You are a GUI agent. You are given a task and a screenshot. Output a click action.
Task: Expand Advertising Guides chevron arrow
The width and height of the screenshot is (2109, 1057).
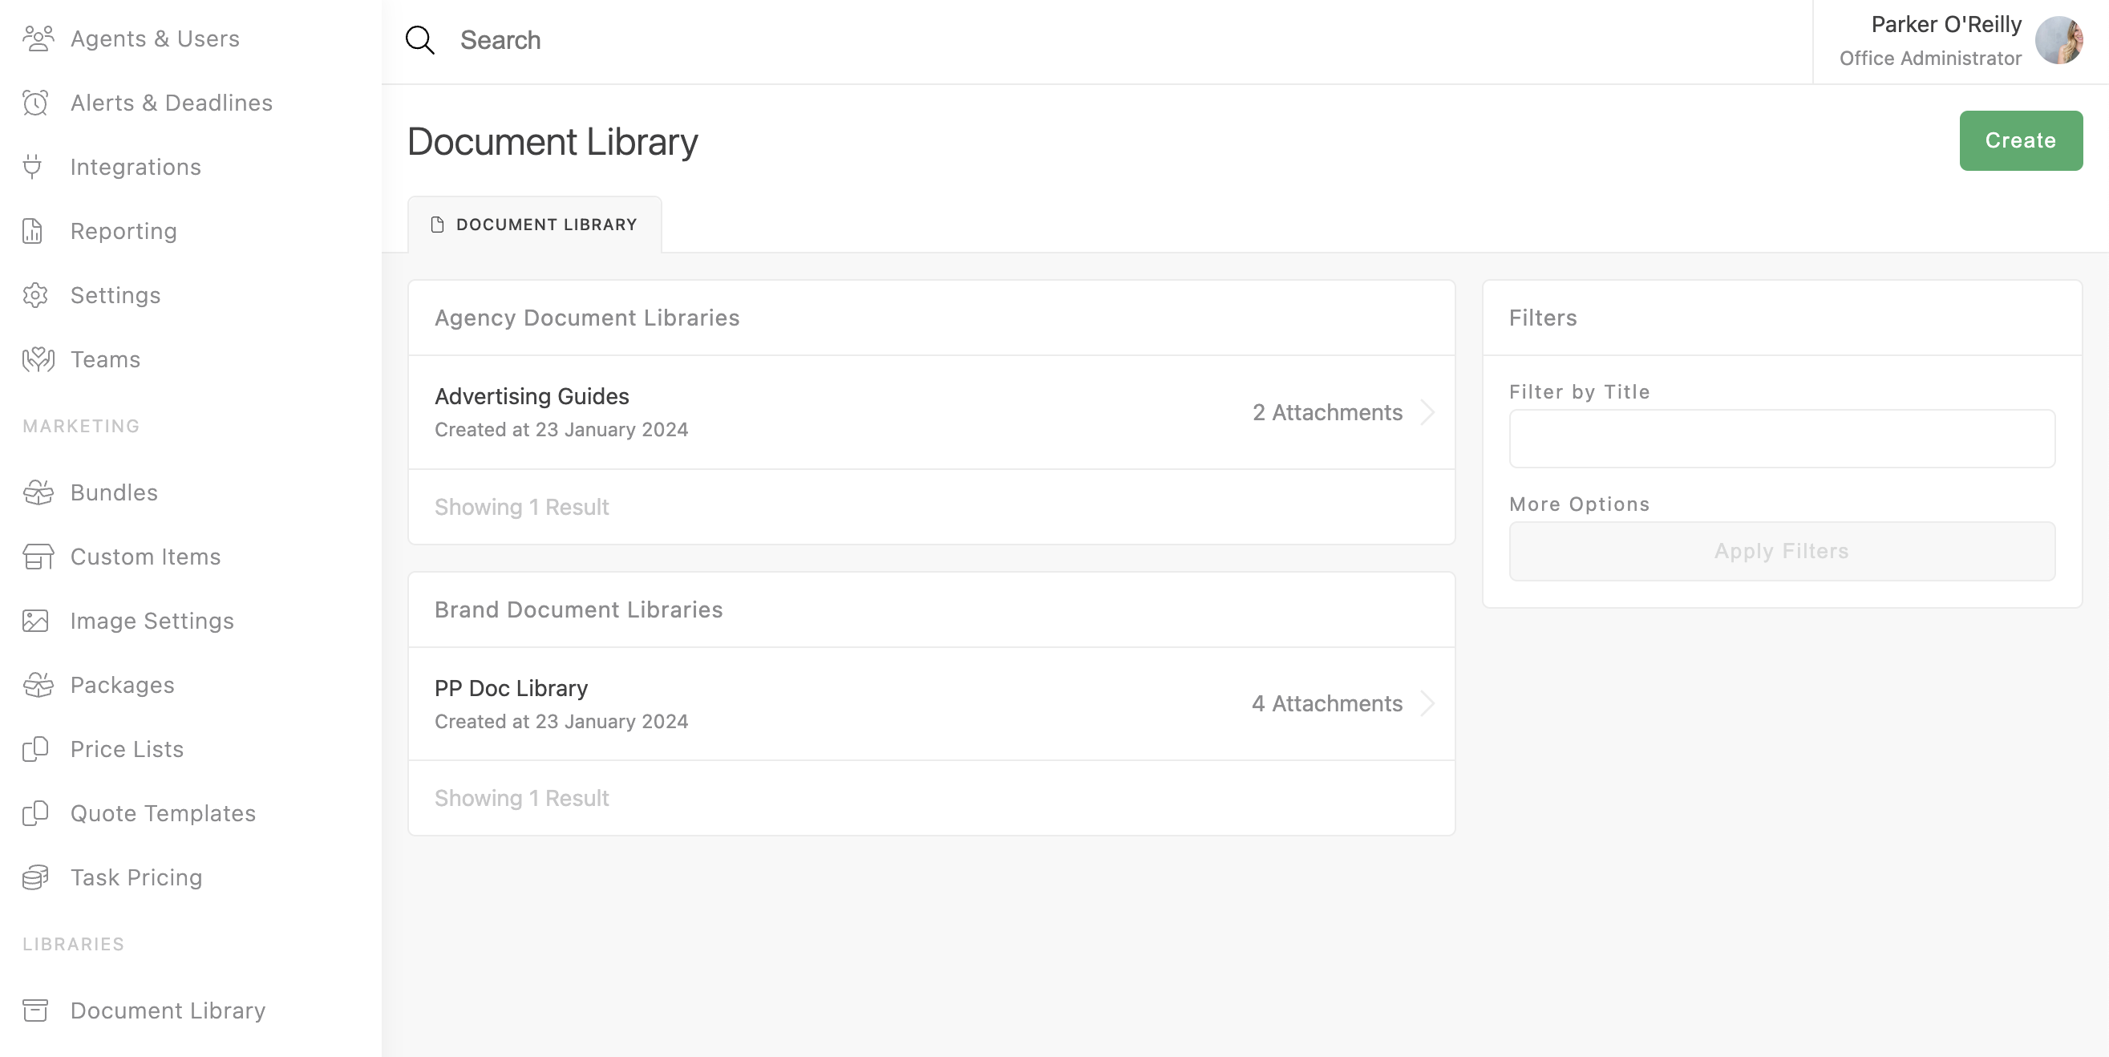1428,412
